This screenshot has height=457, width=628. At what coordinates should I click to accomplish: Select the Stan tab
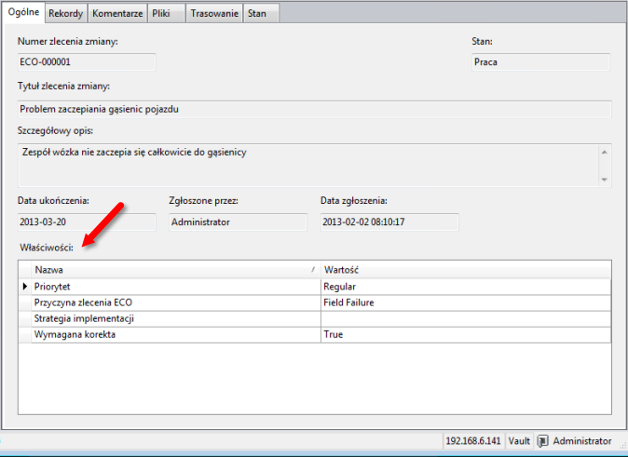pos(261,14)
